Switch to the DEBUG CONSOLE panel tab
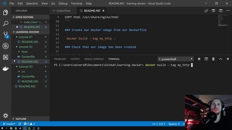 pyautogui.click(x=94, y=59)
